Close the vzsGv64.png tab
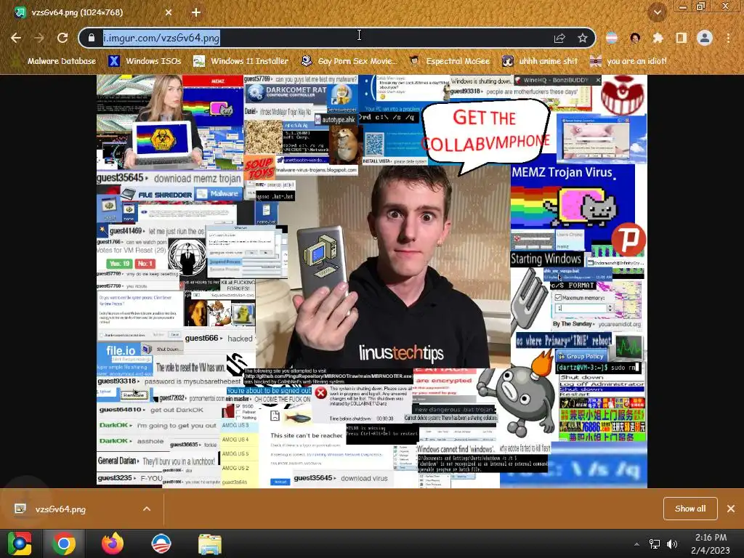The image size is (744, 558). (169, 12)
